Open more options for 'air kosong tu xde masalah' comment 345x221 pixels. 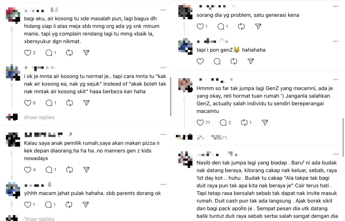tap(163, 10)
